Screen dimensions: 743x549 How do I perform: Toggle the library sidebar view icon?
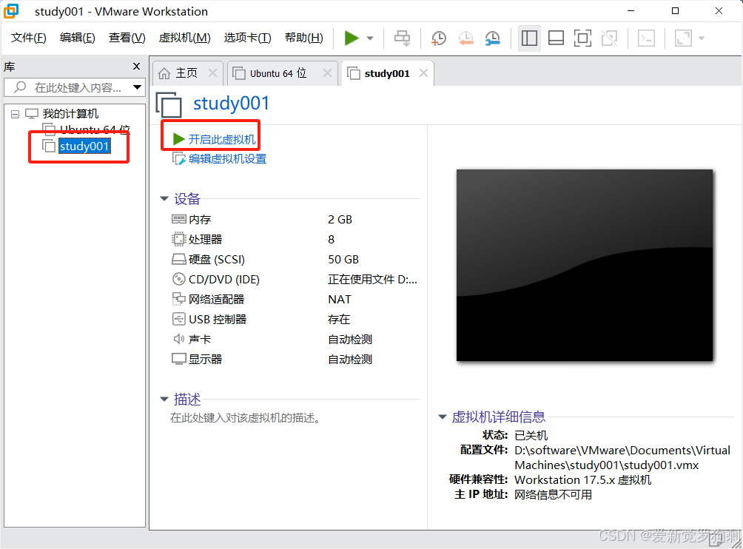click(529, 38)
